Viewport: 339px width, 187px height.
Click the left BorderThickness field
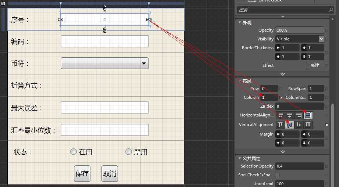tap(287, 48)
